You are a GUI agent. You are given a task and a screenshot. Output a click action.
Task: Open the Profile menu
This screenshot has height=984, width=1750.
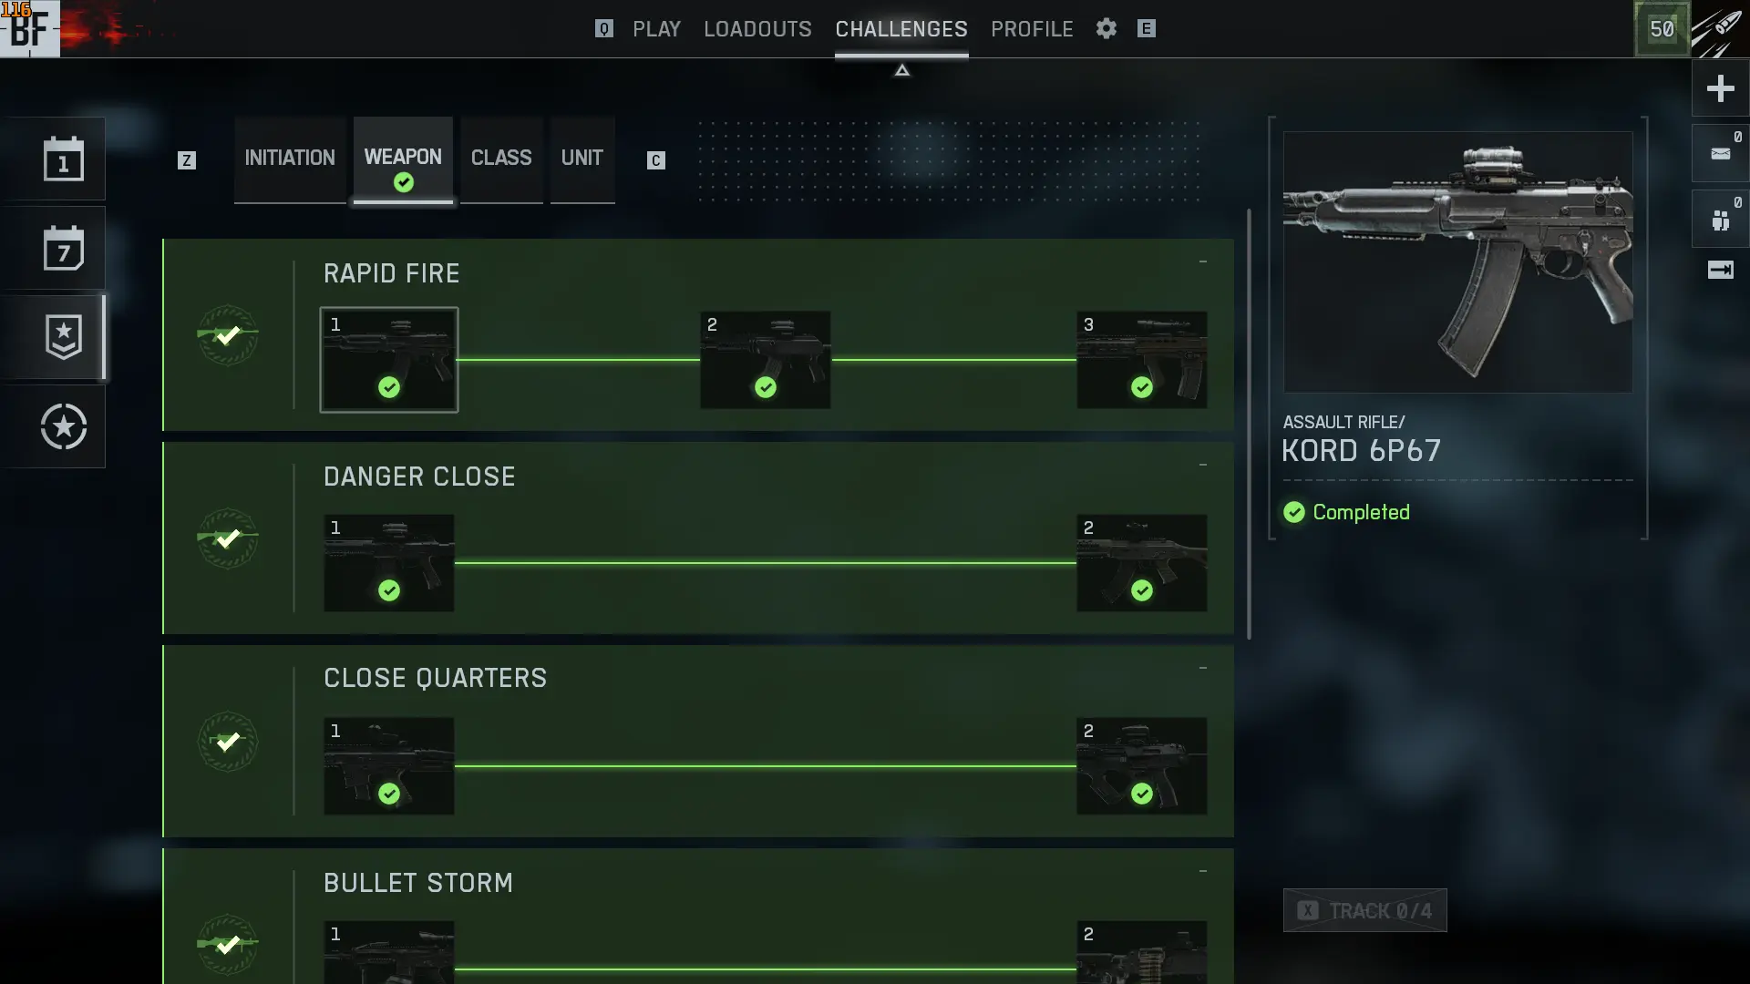1032,29
